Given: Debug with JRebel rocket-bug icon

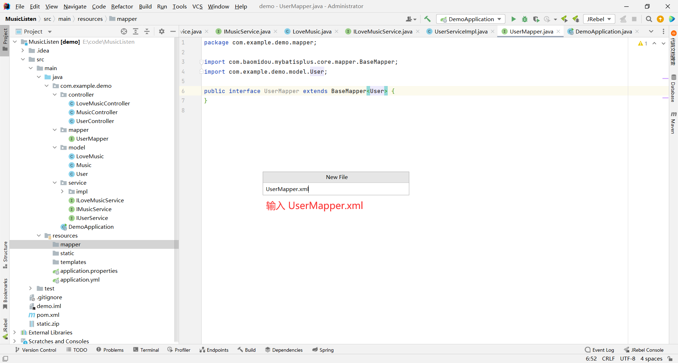Looking at the screenshot, I should (576, 19).
